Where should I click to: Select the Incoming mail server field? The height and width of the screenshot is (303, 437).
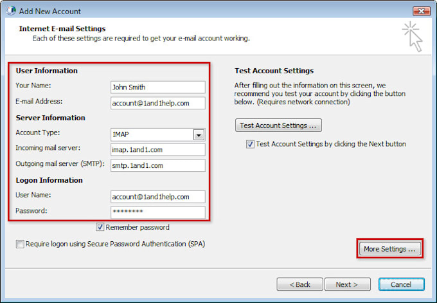(x=157, y=150)
